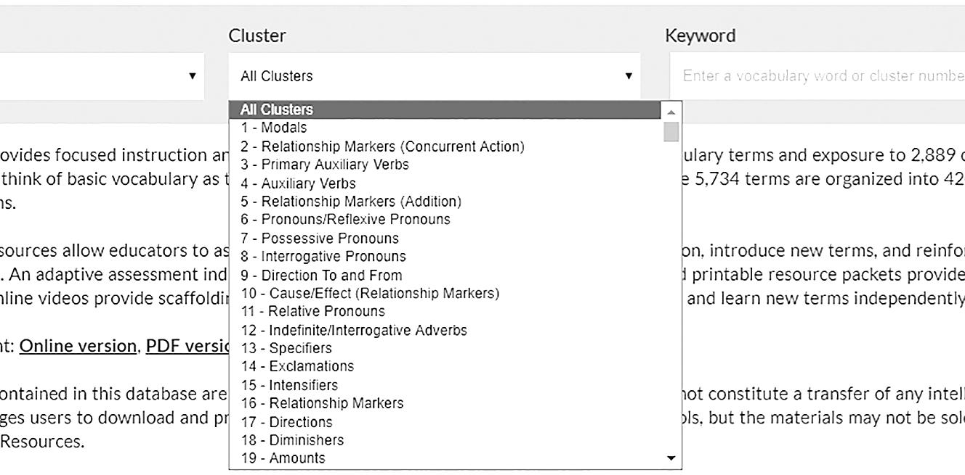The image size is (965, 475).
Task: Pick '13 - Specifiers' from list
Action: tap(286, 348)
